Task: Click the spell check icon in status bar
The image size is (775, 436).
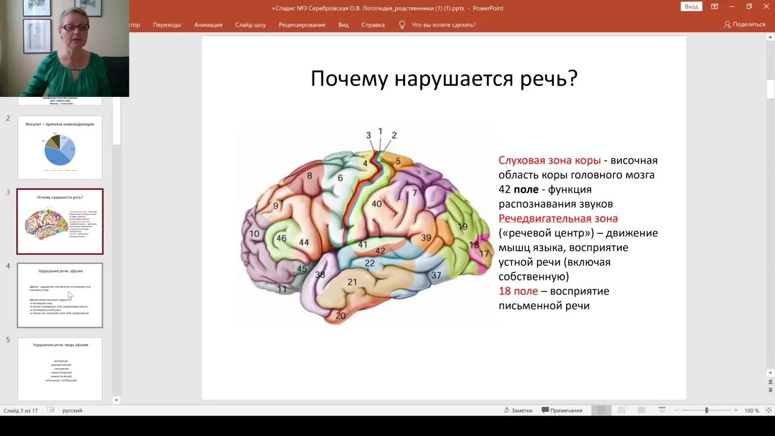Action: 51,410
